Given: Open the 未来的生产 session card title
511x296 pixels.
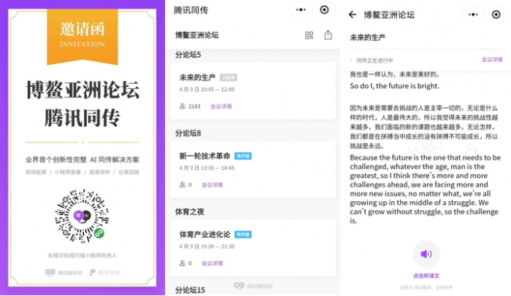Looking at the screenshot, I should pos(198,77).
